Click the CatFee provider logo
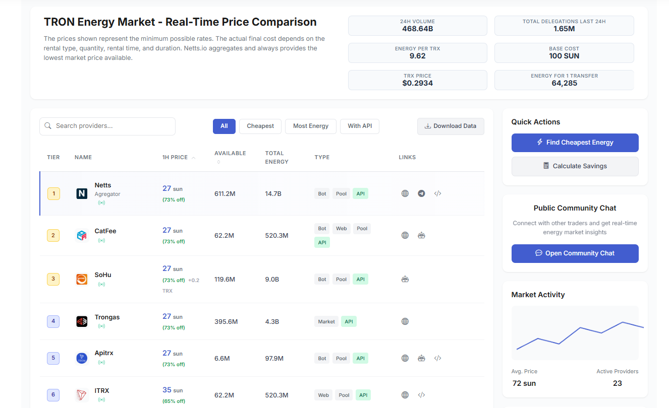669x408 pixels. [82, 235]
